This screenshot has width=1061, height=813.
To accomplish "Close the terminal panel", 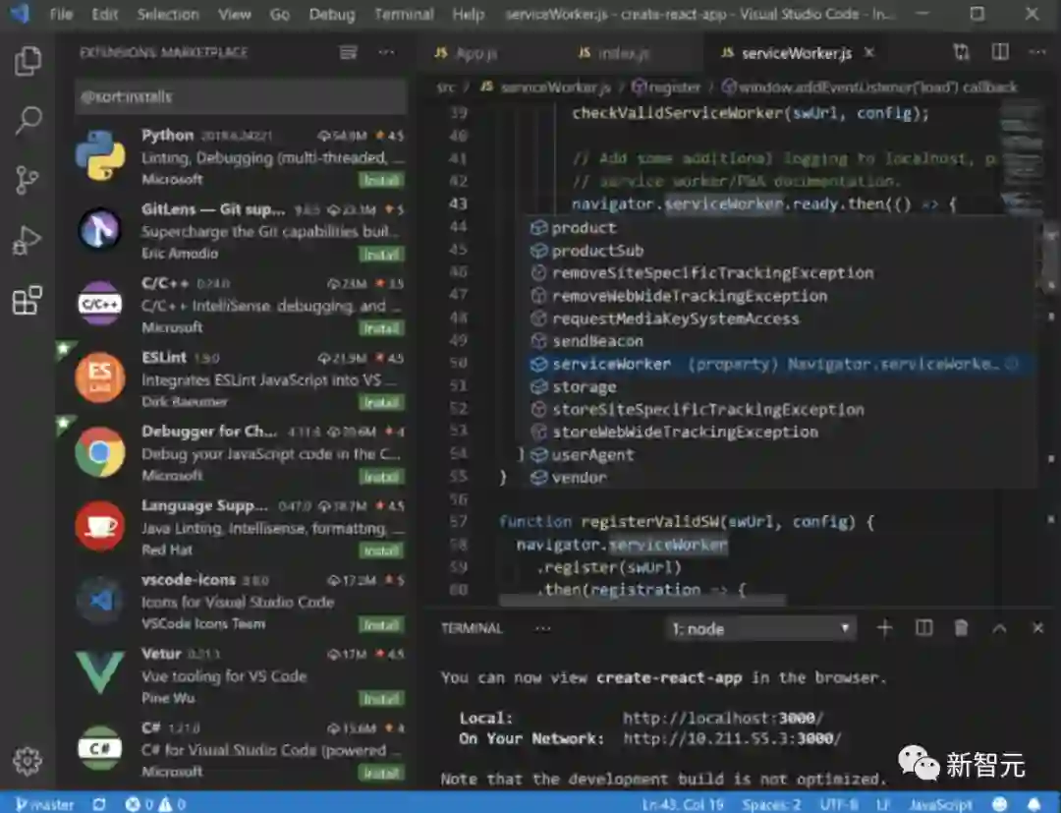I will tap(1038, 628).
